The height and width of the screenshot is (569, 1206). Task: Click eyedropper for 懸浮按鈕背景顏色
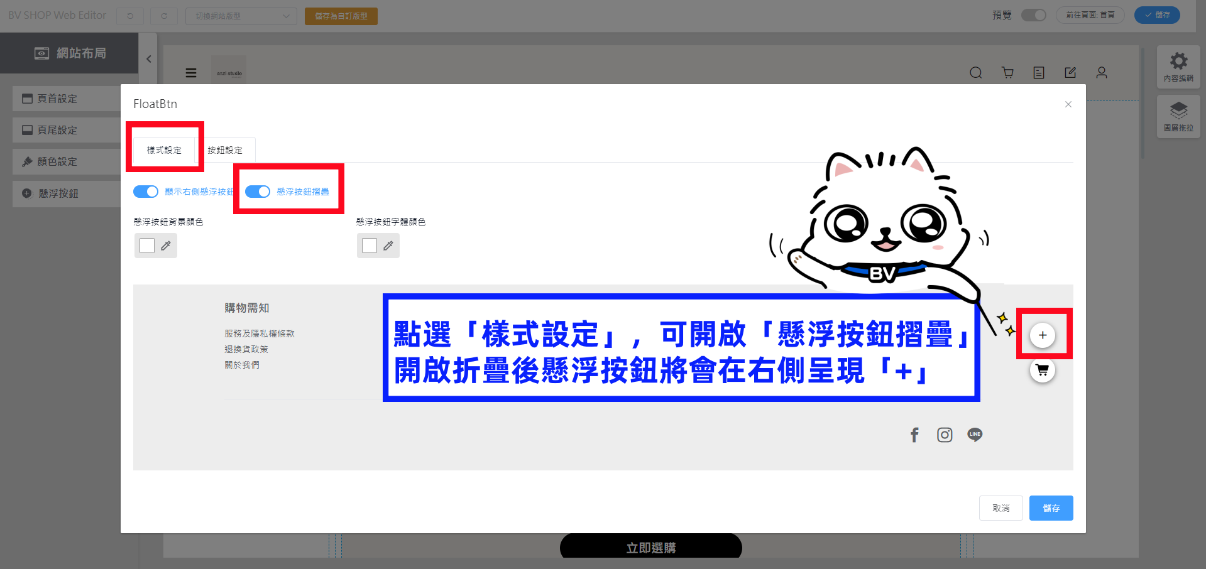[x=166, y=246]
